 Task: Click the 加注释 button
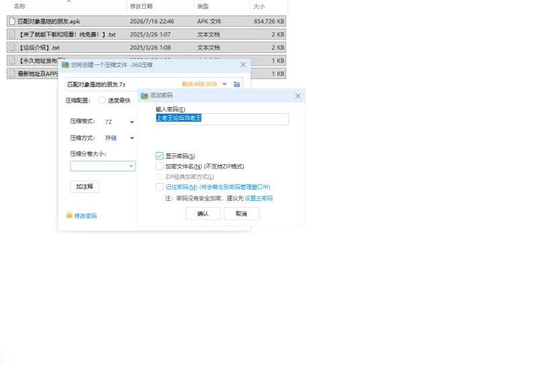84,187
